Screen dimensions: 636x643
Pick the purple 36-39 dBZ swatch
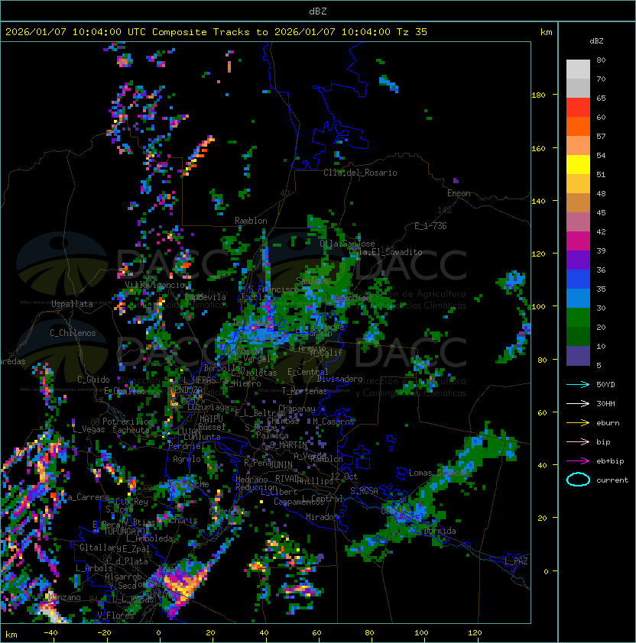click(578, 260)
